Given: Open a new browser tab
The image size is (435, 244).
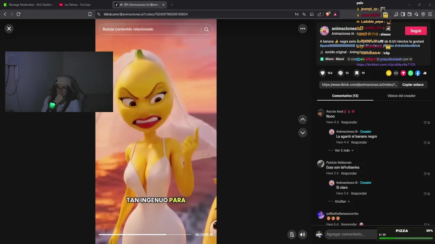Looking at the screenshot, I should tap(172, 5).
